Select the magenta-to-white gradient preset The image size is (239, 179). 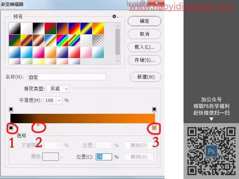pos(39,52)
